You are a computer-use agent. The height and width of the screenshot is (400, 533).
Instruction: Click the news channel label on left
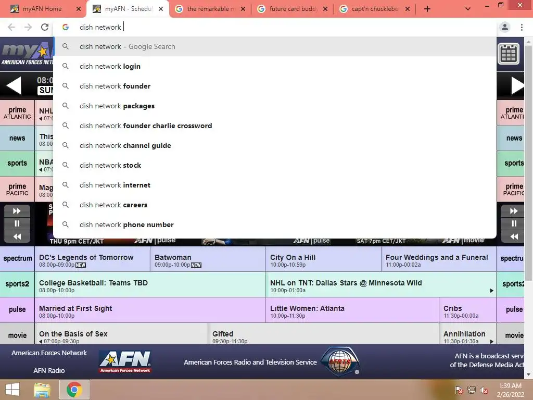coord(17,138)
